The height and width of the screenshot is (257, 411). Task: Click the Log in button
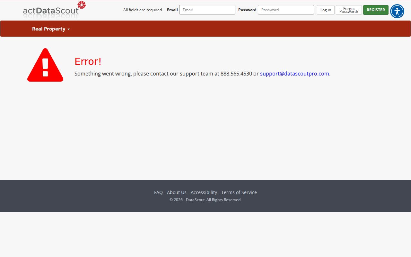[x=326, y=10]
